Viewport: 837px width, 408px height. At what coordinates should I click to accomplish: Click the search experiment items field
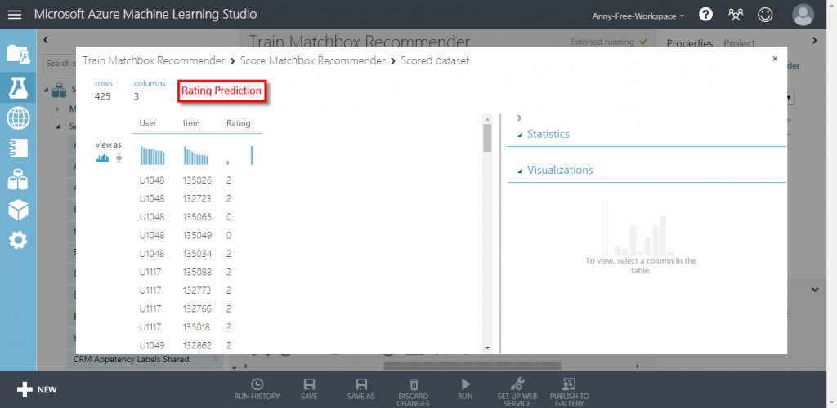pos(57,63)
